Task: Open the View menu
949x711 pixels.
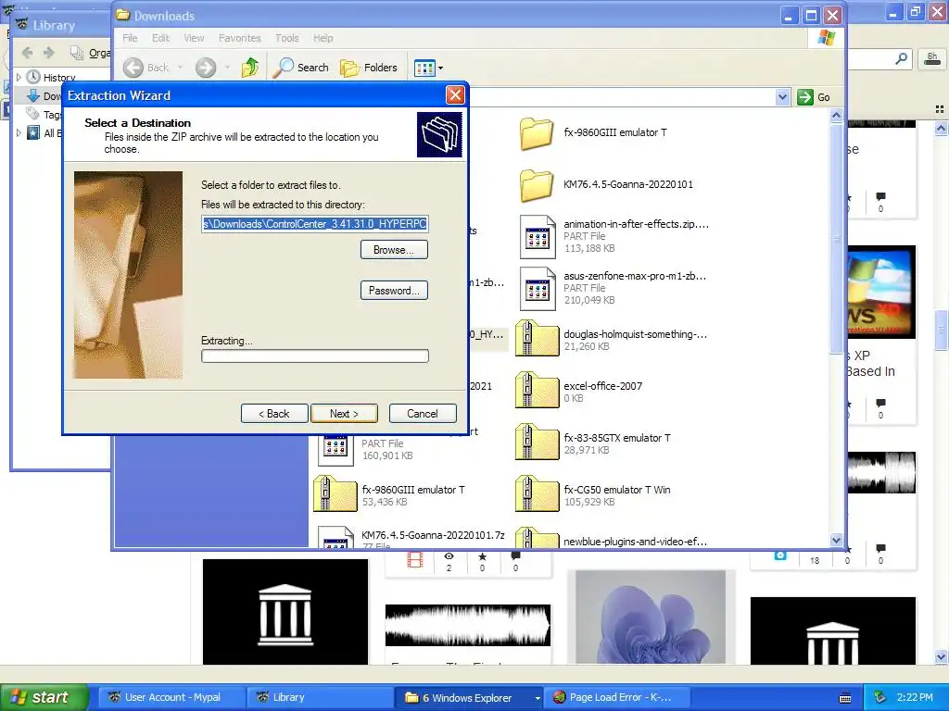Action: pyautogui.click(x=194, y=38)
